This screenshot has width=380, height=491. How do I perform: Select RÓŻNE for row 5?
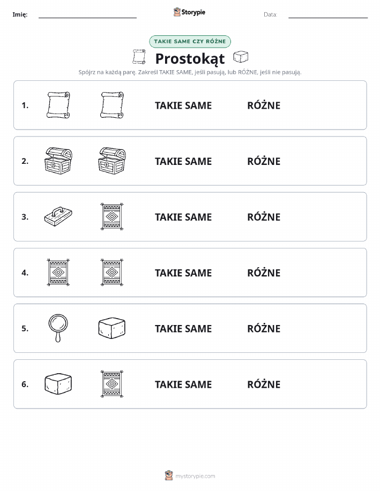click(264, 328)
